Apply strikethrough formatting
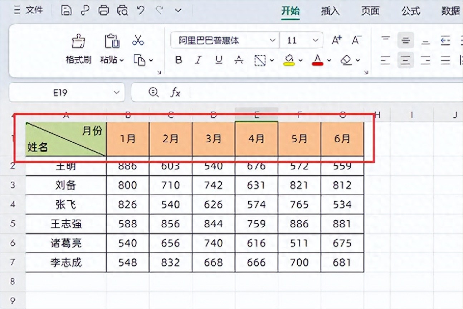Viewport: 463px width, 309px height. coord(239,60)
